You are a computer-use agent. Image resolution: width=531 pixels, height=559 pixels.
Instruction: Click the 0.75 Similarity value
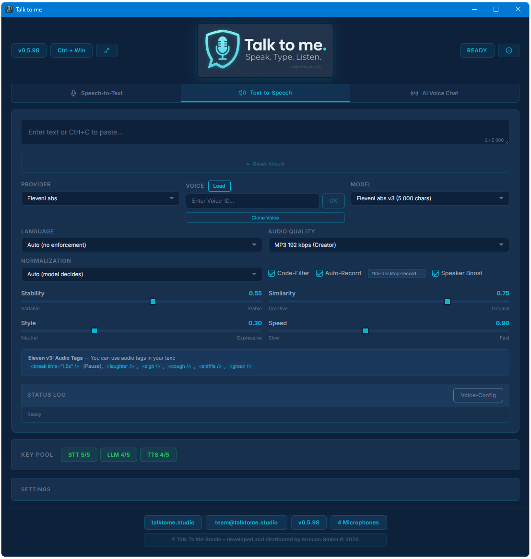[503, 293]
